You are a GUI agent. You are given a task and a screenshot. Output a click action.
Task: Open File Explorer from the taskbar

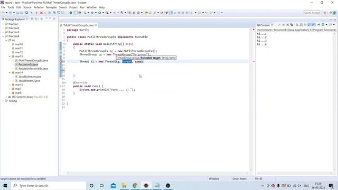pos(124,185)
